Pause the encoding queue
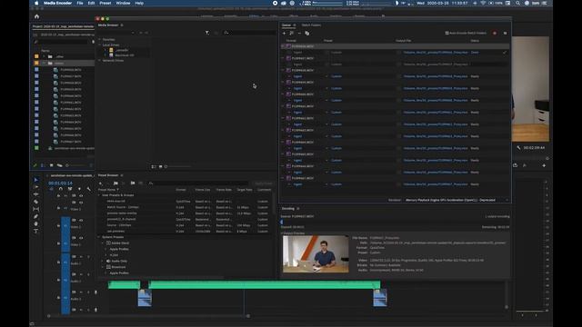This screenshot has height=327, width=582. [505, 33]
